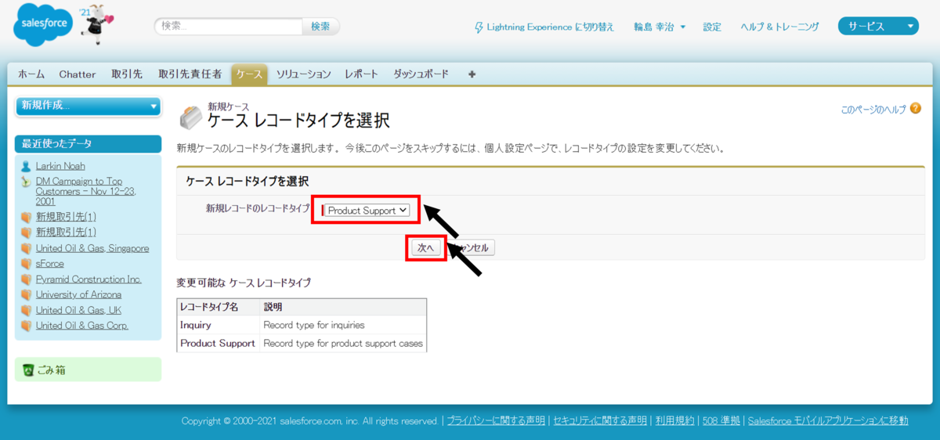Click the account icon beside University of Arizona
Screen dimensions: 940x440
click(26, 295)
